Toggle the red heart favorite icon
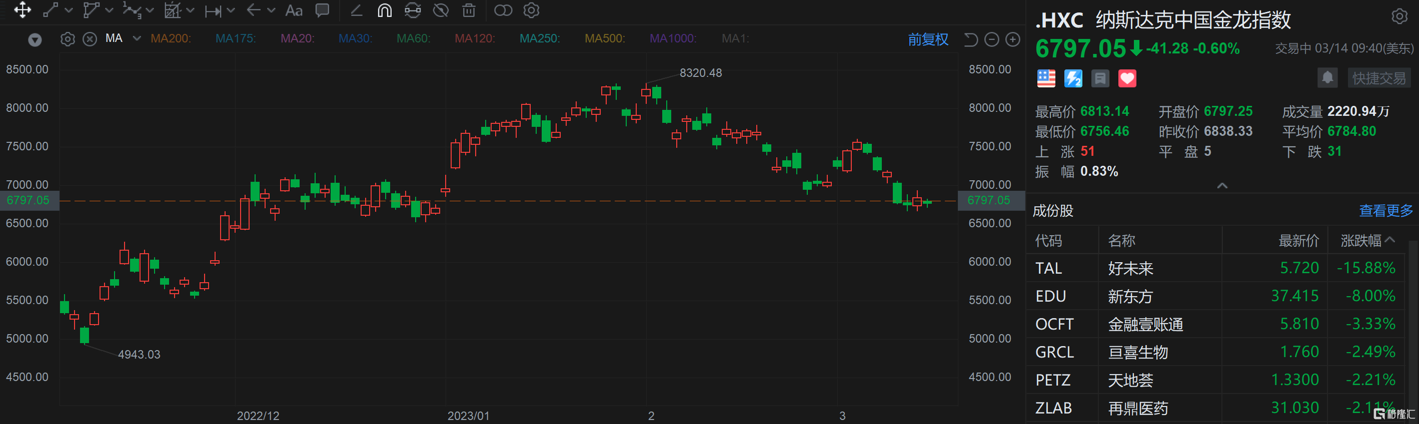Image resolution: width=1419 pixels, height=424 pixels. coord(1127,78)
